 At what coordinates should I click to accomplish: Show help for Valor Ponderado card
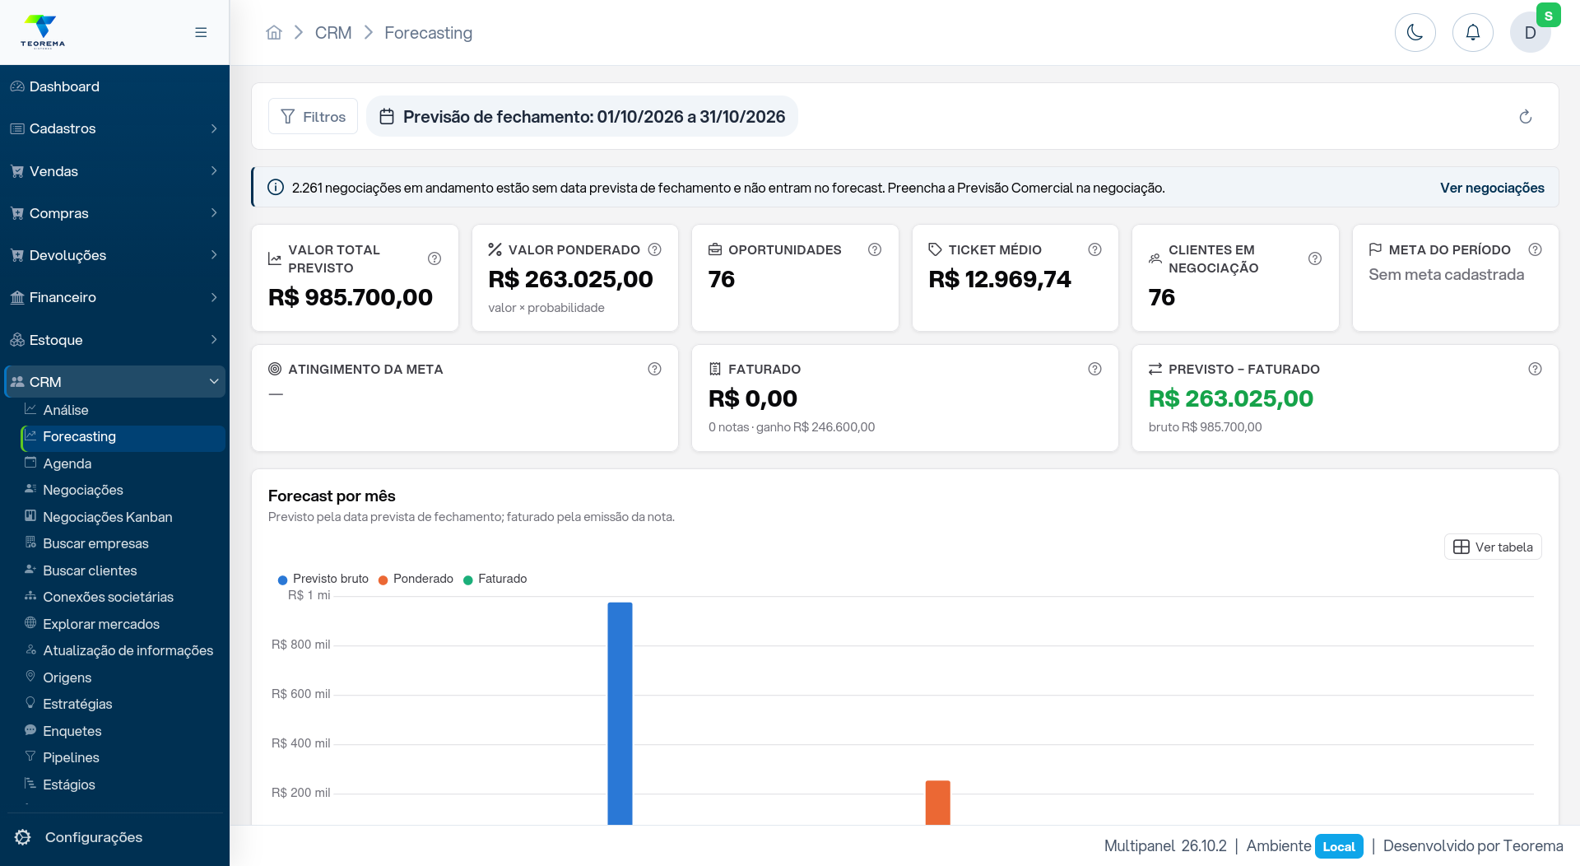click(654, 249)
